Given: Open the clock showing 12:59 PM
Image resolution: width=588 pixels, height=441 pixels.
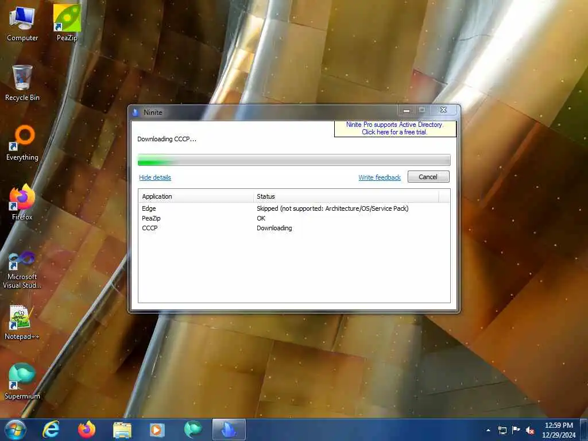Looking at the screenshot, I should coord(559,430).
